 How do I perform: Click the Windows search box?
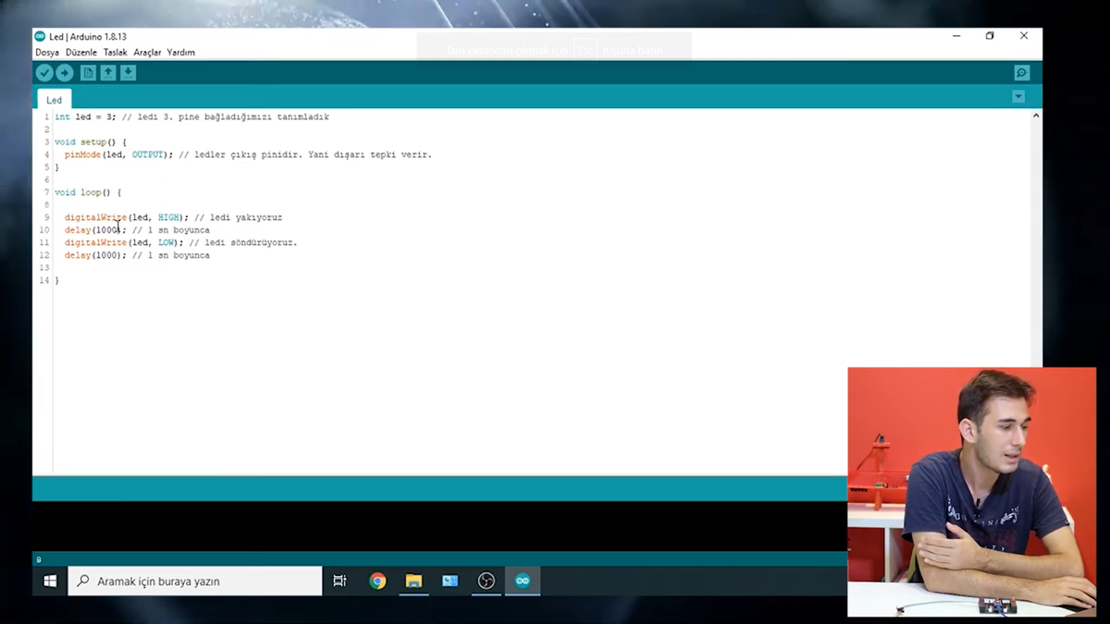pyautogui.click(x=195, y=581)
